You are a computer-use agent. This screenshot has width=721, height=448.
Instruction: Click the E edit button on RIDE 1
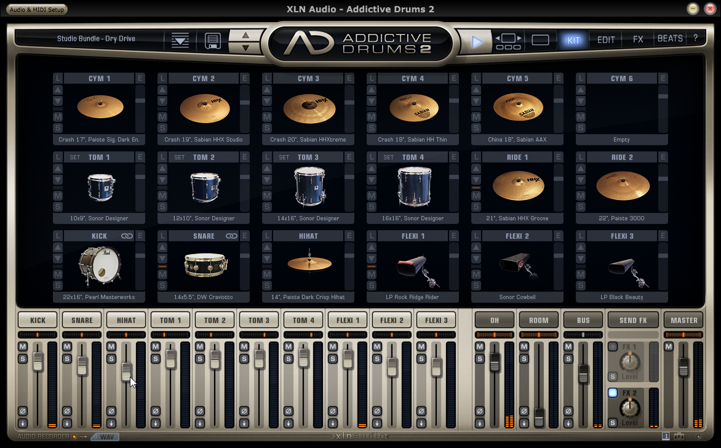coord(559,158)
